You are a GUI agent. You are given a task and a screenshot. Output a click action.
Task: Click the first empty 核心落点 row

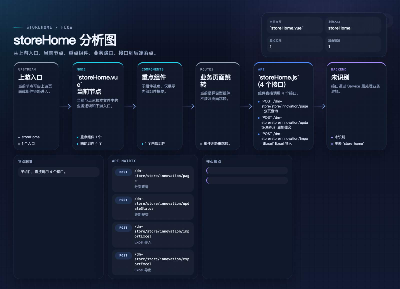[247, 171]
